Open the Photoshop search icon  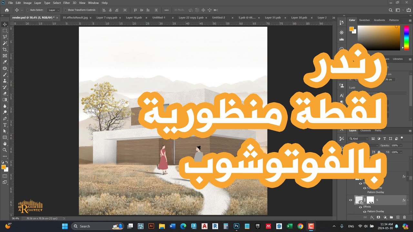391,10
